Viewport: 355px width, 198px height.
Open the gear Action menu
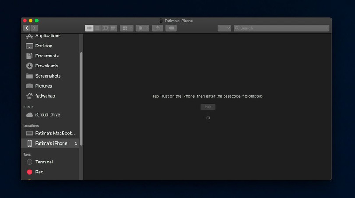coord(142,28)
